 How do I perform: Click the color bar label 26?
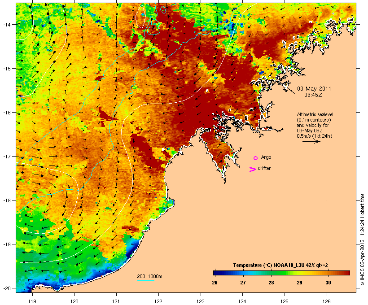(x=215, y=283)
